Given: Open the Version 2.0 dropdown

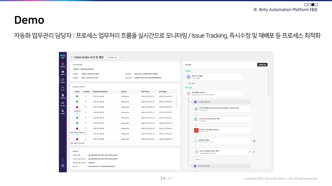Looking at the screenshot, I should click(x=113, y=57).
